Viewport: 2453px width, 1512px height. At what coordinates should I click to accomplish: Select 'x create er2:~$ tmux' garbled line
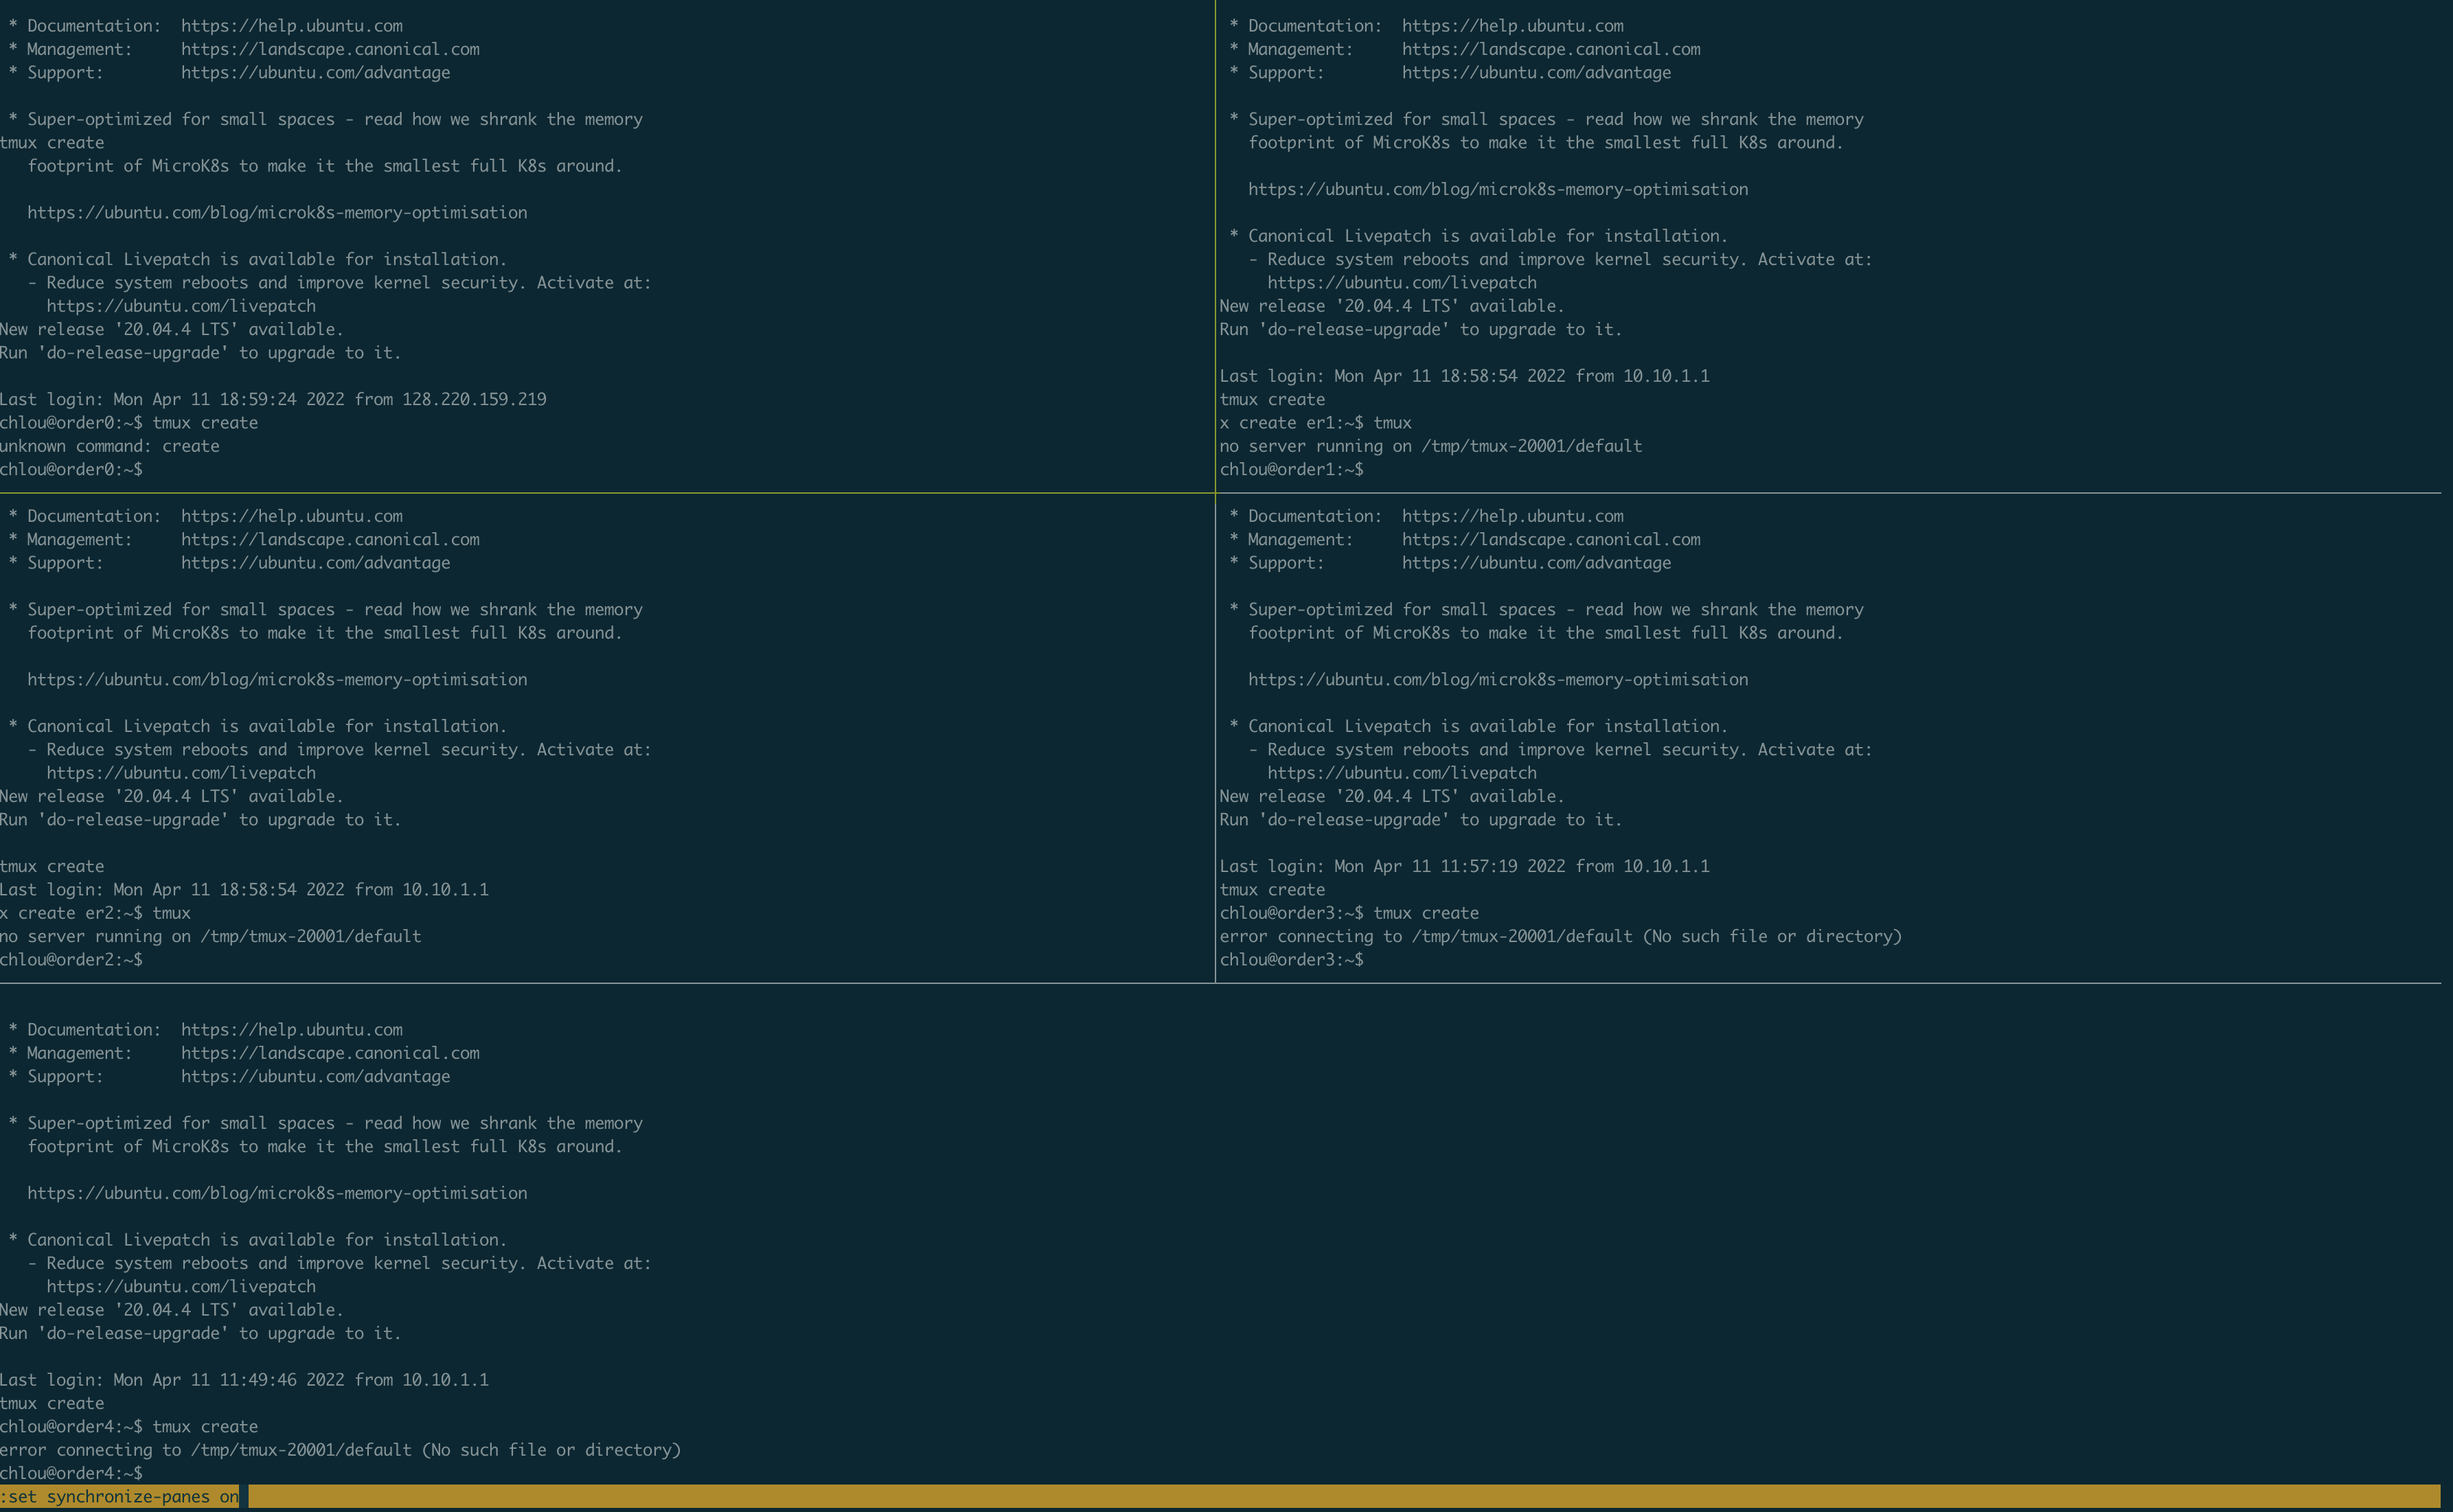pos(95,913)
